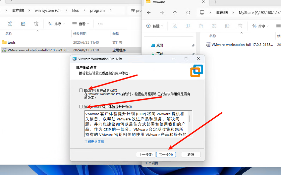This screenshot has height=175, width=281.
Task: Click the date 2024/8/13 21:10
Action: [86, 50]
